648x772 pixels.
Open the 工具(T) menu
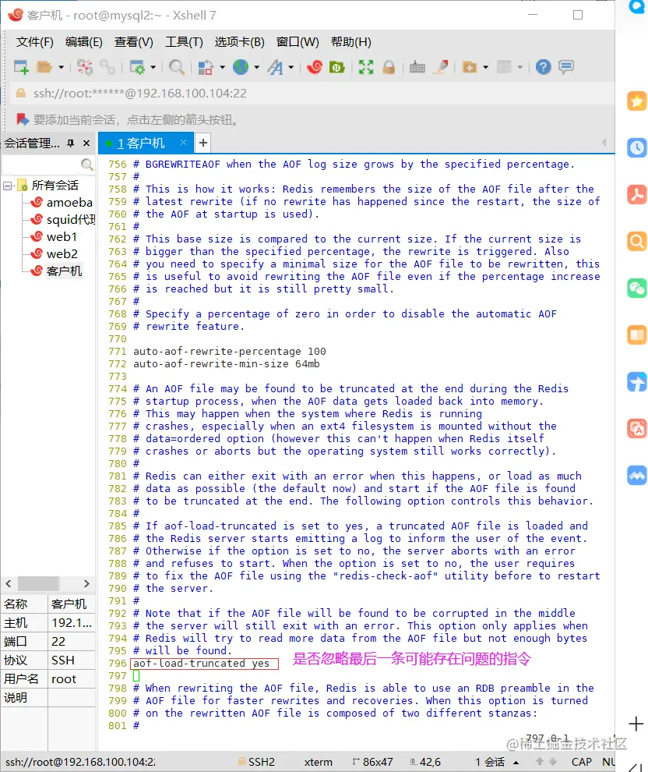pyautogui.click(x=184, y=42)
